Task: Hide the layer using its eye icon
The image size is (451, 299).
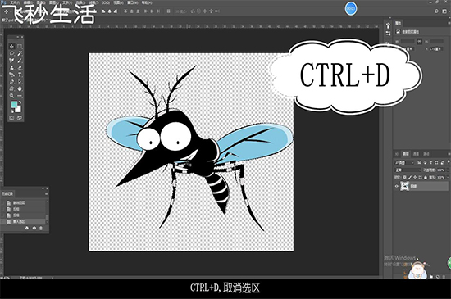Action: tap(397, 186)
